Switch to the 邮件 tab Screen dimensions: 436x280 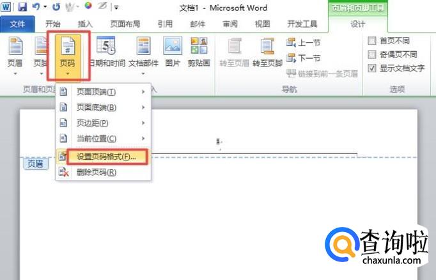point(198,24)
